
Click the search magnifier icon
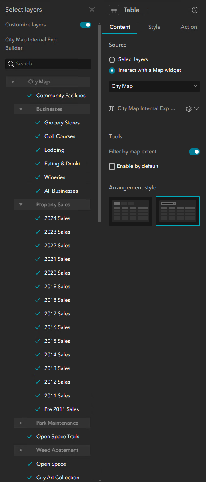coord(11,64)
